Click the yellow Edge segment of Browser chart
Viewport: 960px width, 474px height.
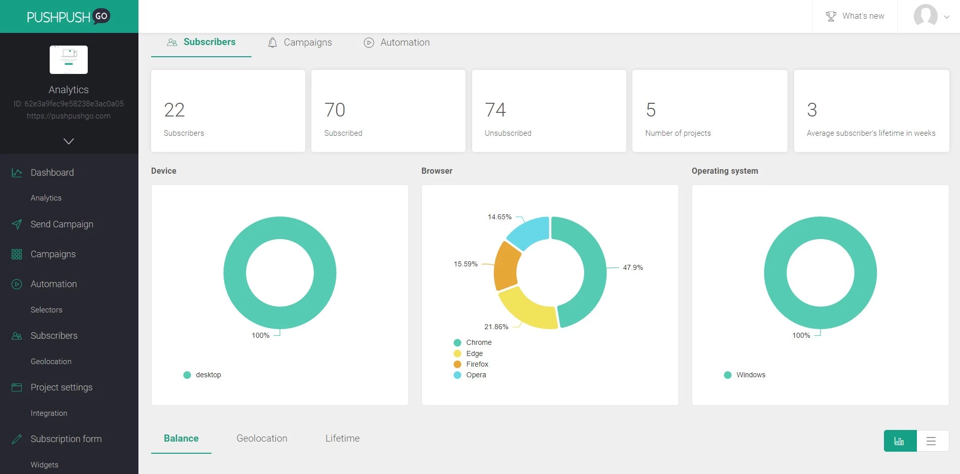[x=529, y=311]
